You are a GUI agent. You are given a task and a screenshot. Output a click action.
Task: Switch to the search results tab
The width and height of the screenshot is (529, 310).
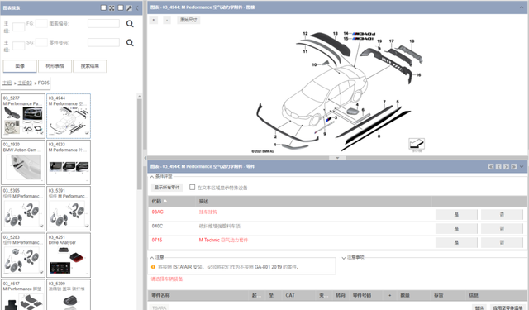pyautogui.click(x=90, y=66)
